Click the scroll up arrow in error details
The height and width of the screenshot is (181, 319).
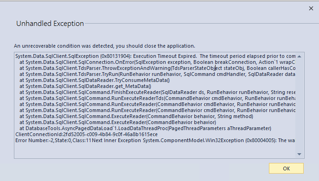(x=299, y=56)
